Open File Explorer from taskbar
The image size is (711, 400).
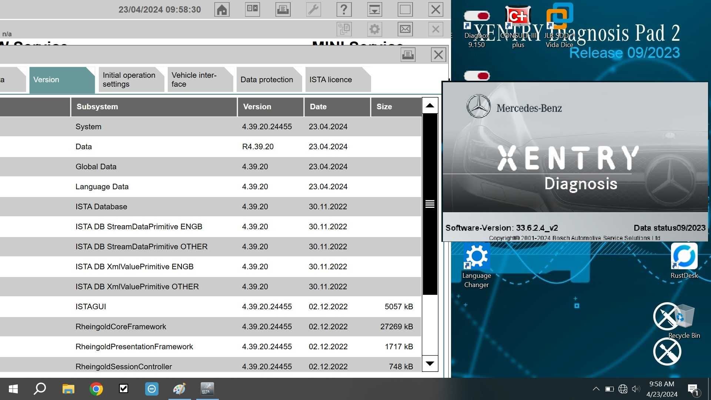tap(68, 389)
